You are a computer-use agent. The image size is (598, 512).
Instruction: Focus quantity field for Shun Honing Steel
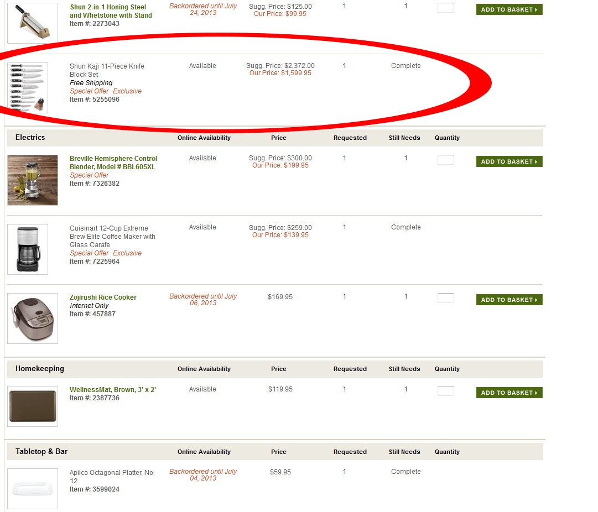pos(445,8)
